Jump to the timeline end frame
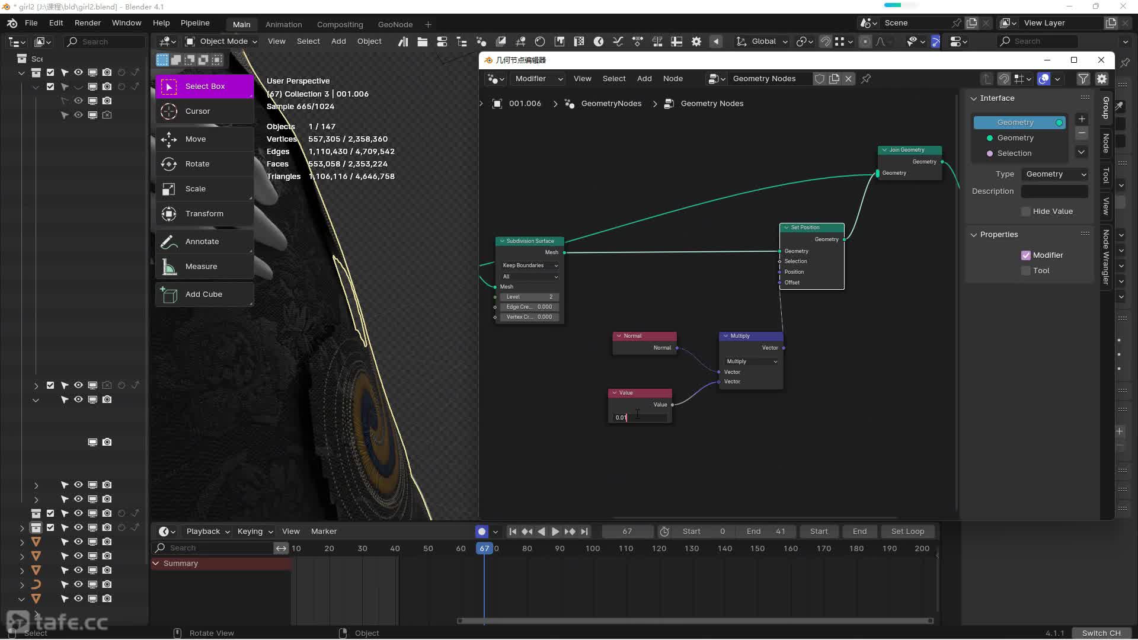 (x=584, y=532)
